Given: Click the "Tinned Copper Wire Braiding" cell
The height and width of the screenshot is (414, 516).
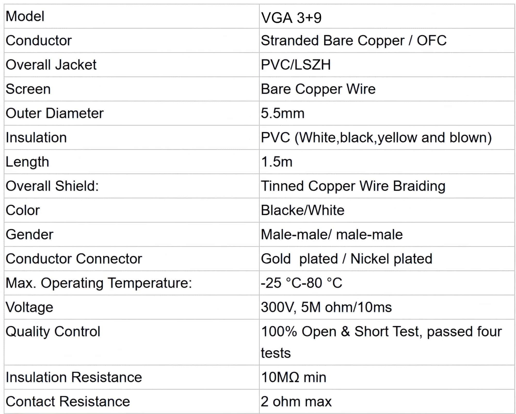Looking at the screenshot, I should pyautogui.click(x=353, y=186).
